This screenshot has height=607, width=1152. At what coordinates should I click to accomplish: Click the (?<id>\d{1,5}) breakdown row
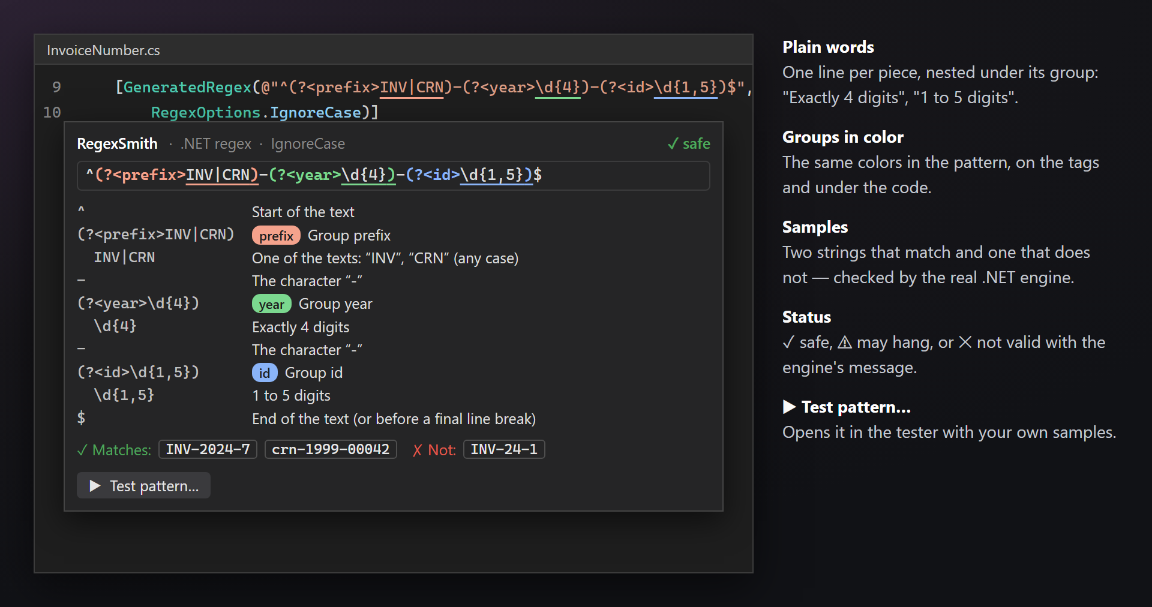394,372
